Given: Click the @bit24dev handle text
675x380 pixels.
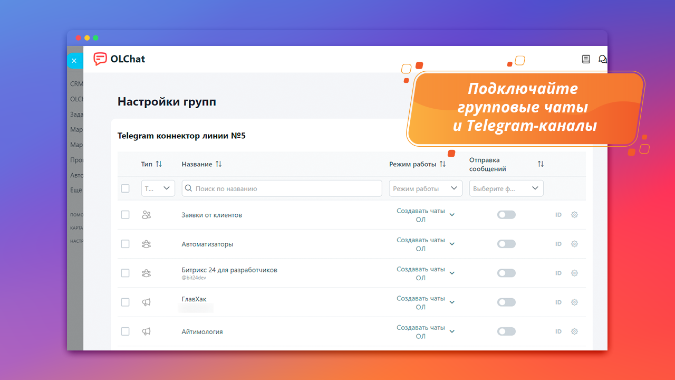Looking at the screenshot, I should [194, 278].
